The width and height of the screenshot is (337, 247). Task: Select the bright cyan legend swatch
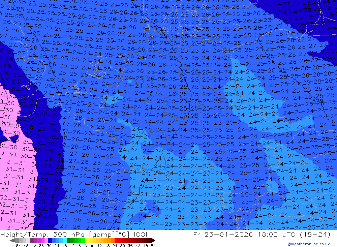pyautogui.click(x=65, y=241)
